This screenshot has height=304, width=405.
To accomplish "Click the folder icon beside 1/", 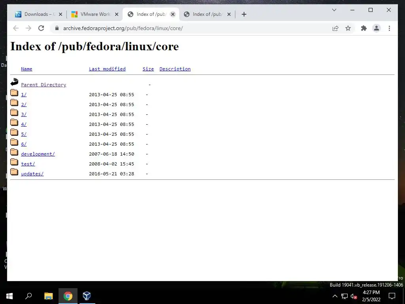I will point(14,93).
